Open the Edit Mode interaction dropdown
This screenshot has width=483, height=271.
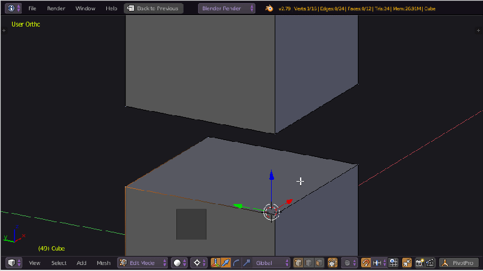pyautogui.click(x=142, y=263)
